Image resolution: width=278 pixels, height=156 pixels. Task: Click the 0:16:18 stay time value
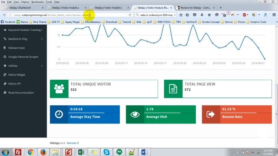(x=76, y=109)
